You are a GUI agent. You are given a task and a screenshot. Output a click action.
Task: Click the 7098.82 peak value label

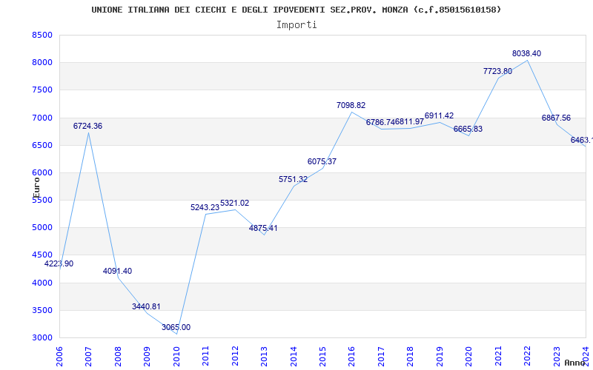click(351, 105)
